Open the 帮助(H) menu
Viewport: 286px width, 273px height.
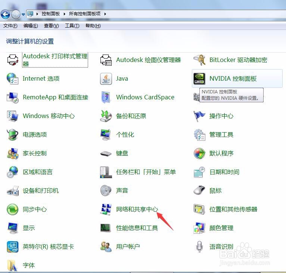pos(93,26)
